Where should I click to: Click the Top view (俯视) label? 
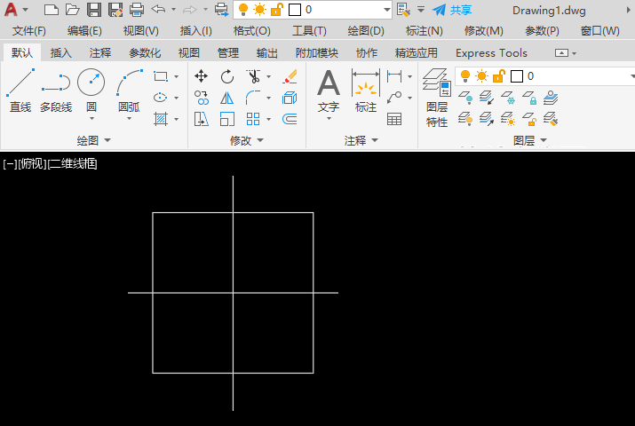[x=32, y=164]
